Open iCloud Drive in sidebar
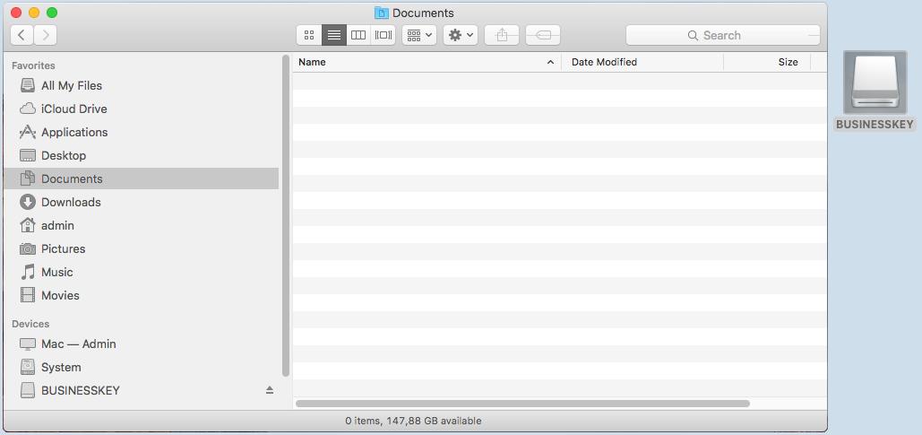Image resolution: width=922 pixels, height=435 pixels. [x=73, y=109]
